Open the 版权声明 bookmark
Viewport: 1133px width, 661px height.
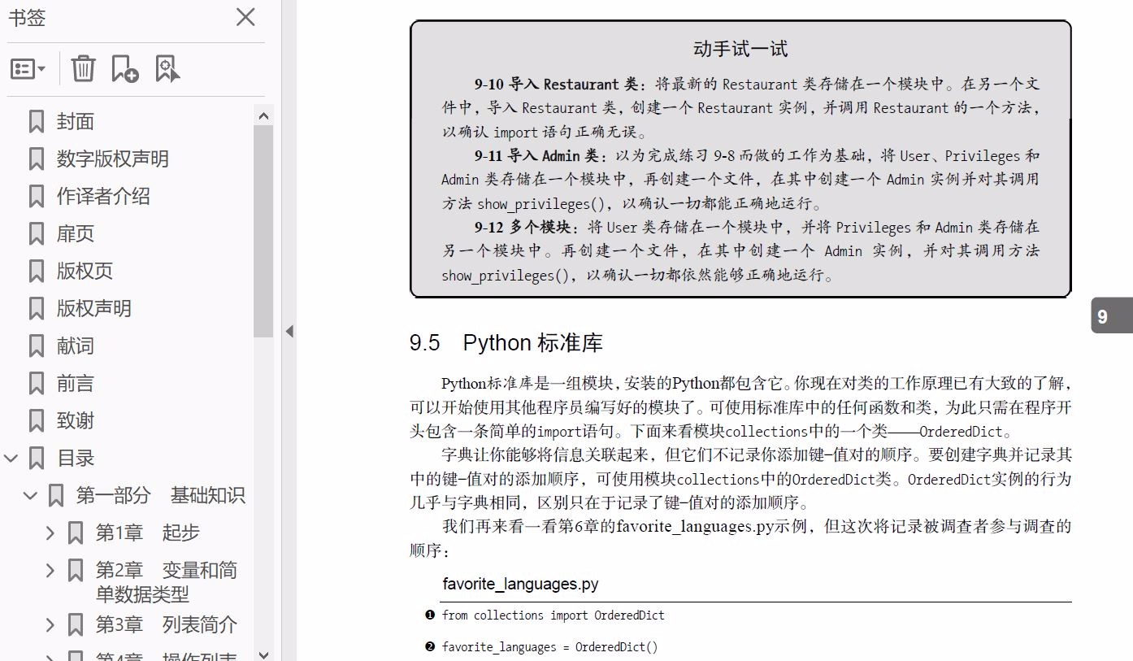pos(94,309)
